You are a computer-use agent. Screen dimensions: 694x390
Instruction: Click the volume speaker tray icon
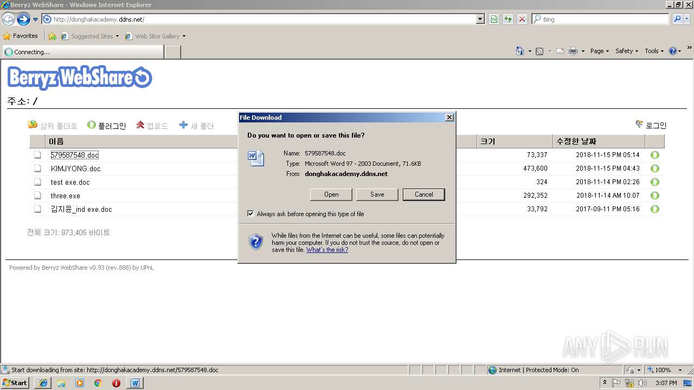click(642, 383)
